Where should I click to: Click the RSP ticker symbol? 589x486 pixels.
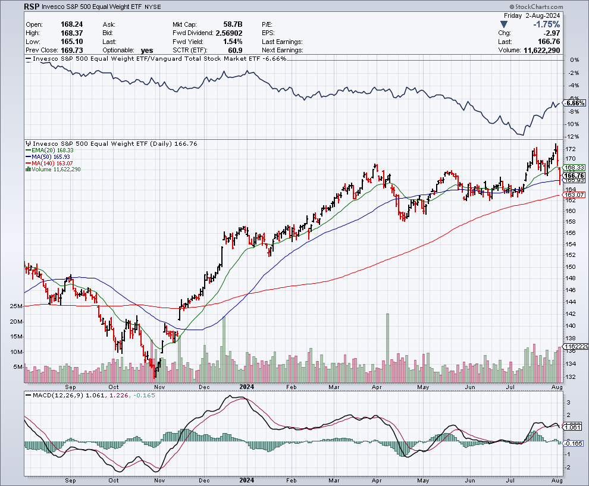tap(33, 8)
